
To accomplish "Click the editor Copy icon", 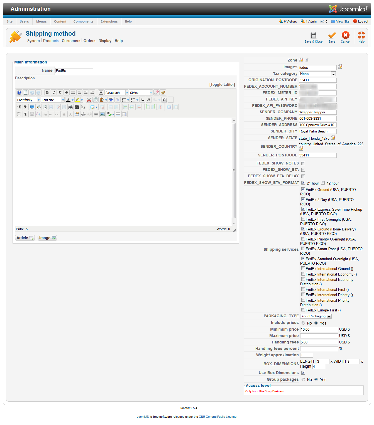I will click(96, 100).
